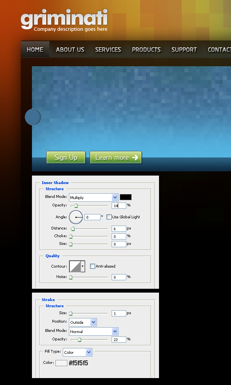
Task: Click the Stroke Size slider handle
Action: [71, 313]
